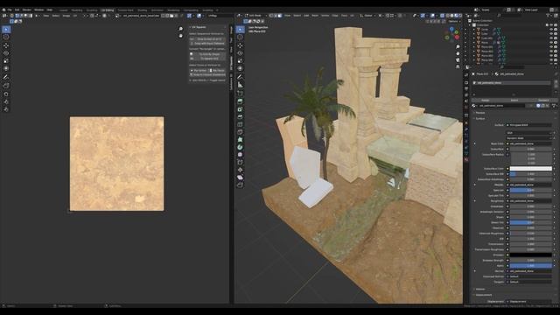The image size is (560, 315).
Task: Click the pan hand icon in the UV editor
Action: (181, 35)
